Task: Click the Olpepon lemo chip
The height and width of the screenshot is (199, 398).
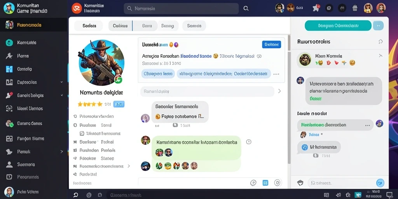Action: pos(158,74)
